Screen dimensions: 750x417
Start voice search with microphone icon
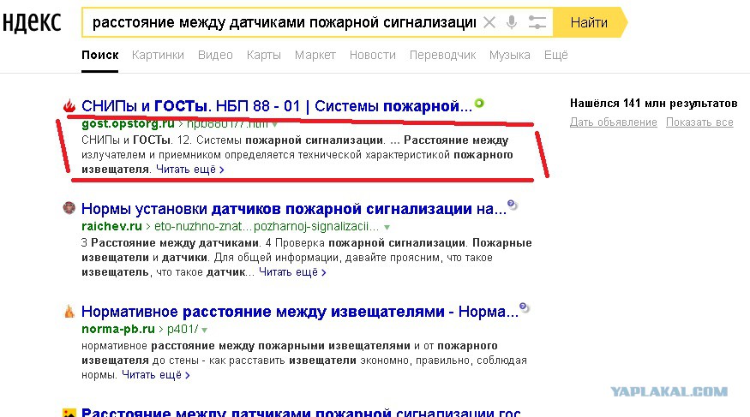coord(512,22)
